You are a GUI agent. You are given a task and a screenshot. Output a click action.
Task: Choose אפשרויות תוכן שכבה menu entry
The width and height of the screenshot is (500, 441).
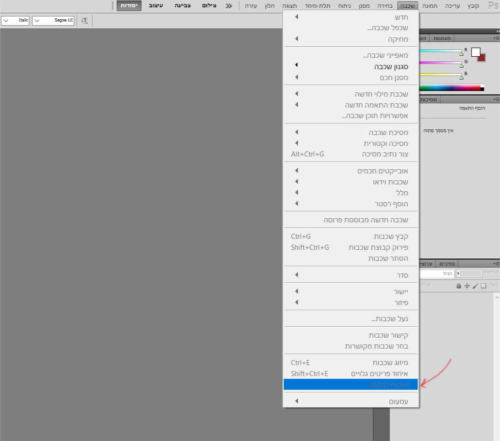coord(350,116)
